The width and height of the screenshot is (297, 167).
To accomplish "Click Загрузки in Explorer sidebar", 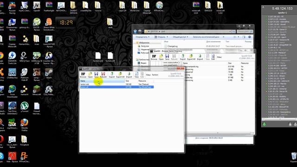I will point(143,46).
